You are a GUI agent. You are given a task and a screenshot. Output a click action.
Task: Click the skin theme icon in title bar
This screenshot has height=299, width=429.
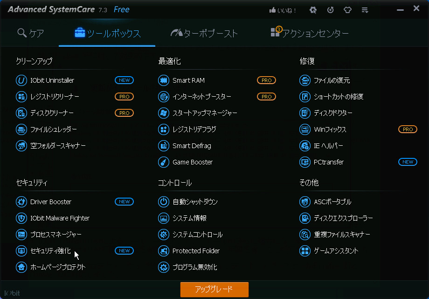click(347, 9)
